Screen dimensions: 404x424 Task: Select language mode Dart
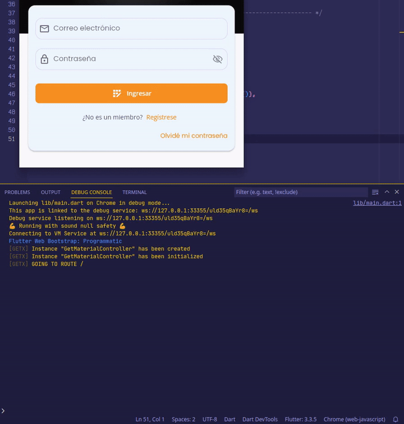point(229,420)
